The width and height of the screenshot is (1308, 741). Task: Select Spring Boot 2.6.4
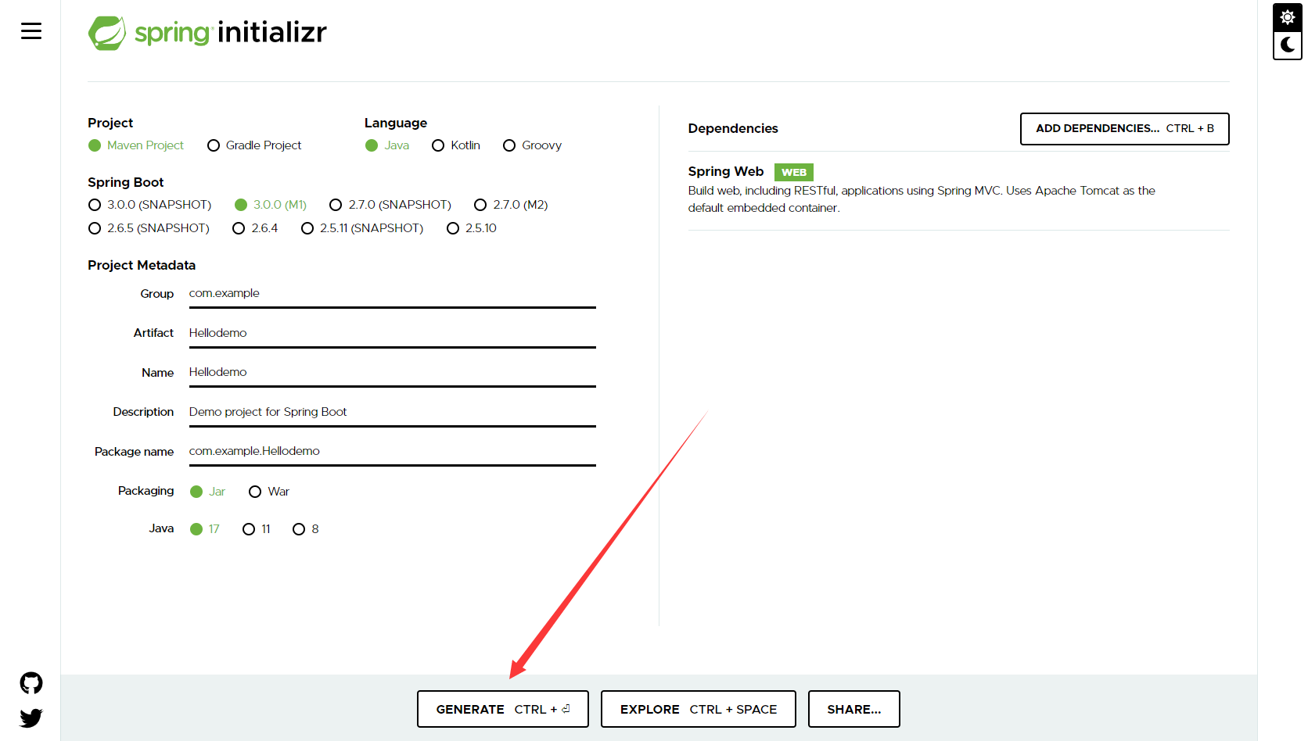255,228
